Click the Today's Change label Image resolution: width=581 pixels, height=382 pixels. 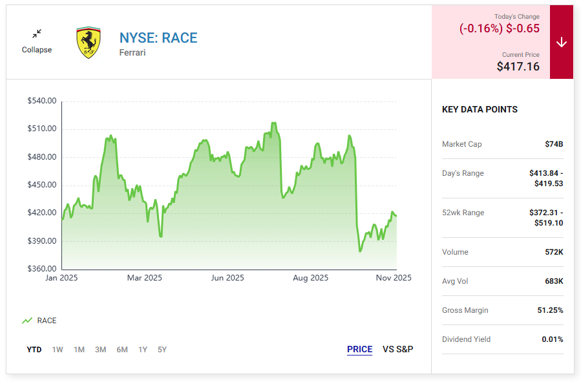[517, 16]
